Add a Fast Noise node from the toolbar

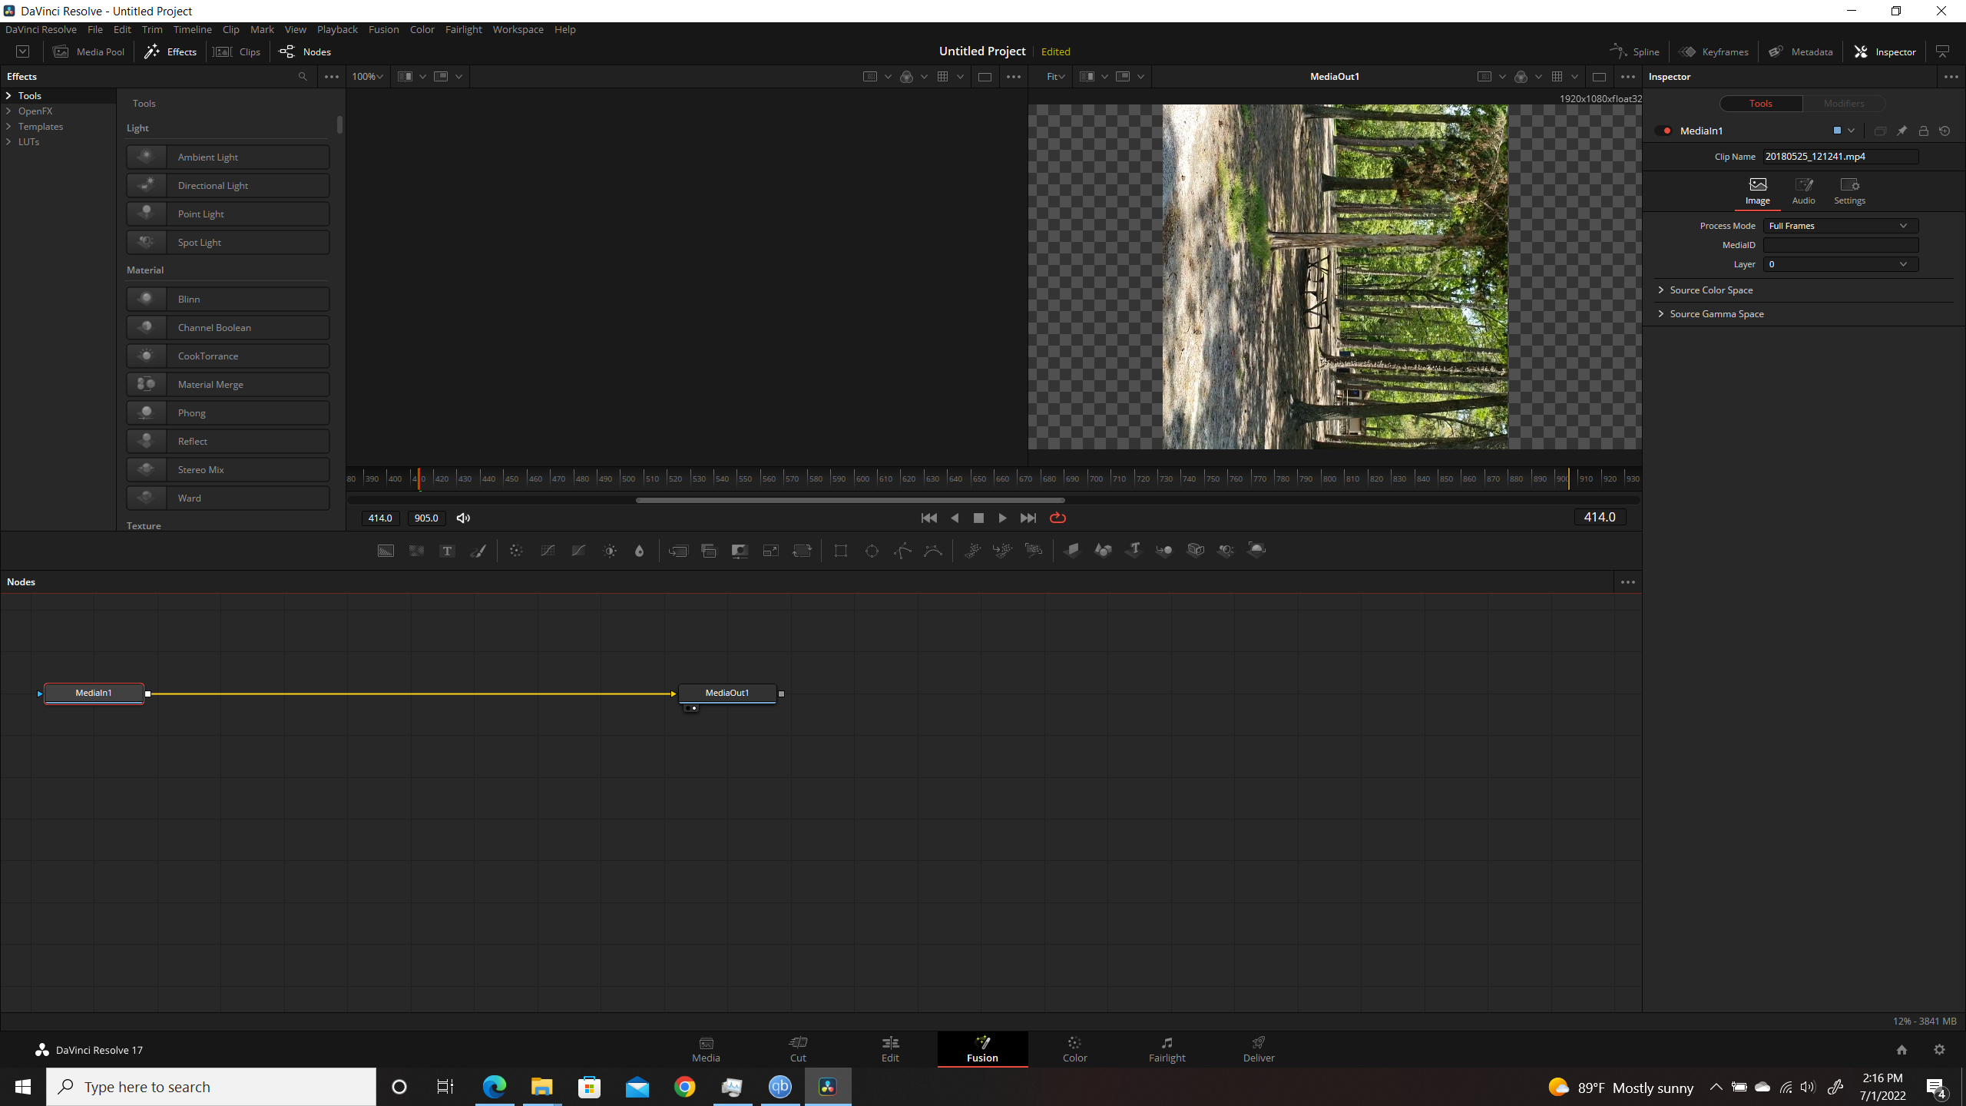416,550
